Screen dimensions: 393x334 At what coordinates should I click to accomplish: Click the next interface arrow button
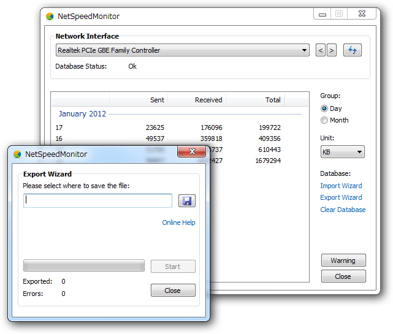332,50
